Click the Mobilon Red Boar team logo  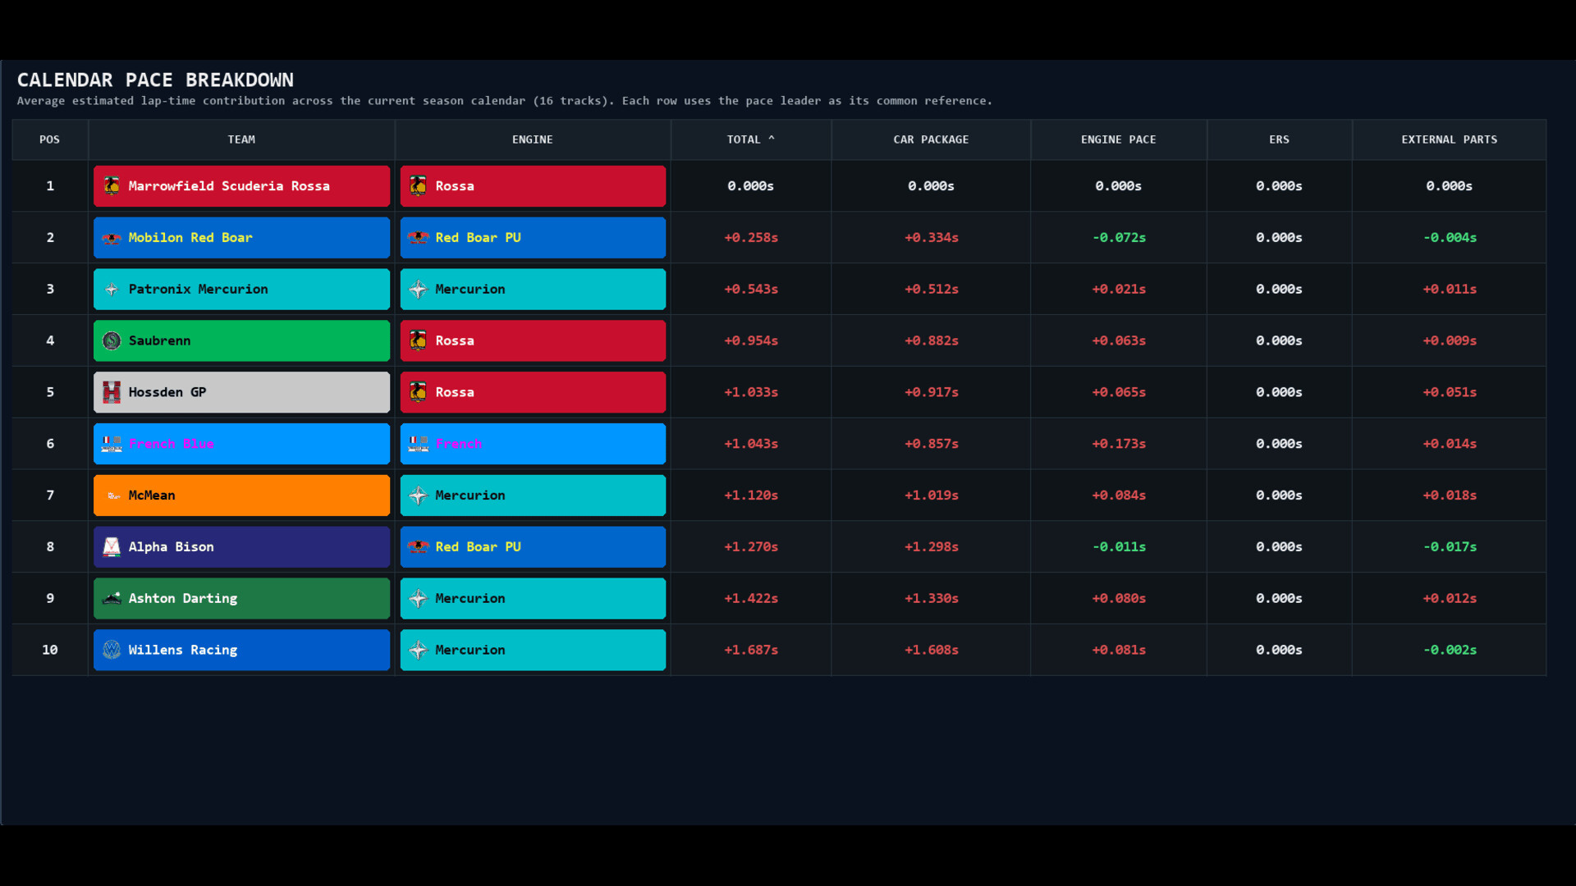[x=112, y=238]
